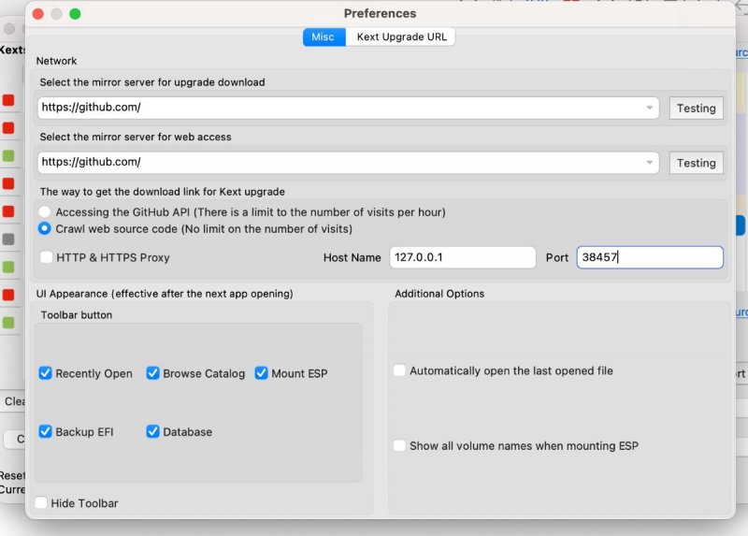Enable automatically open the last opened file
The width and height of the screenshot is (748, 536).
400,371
